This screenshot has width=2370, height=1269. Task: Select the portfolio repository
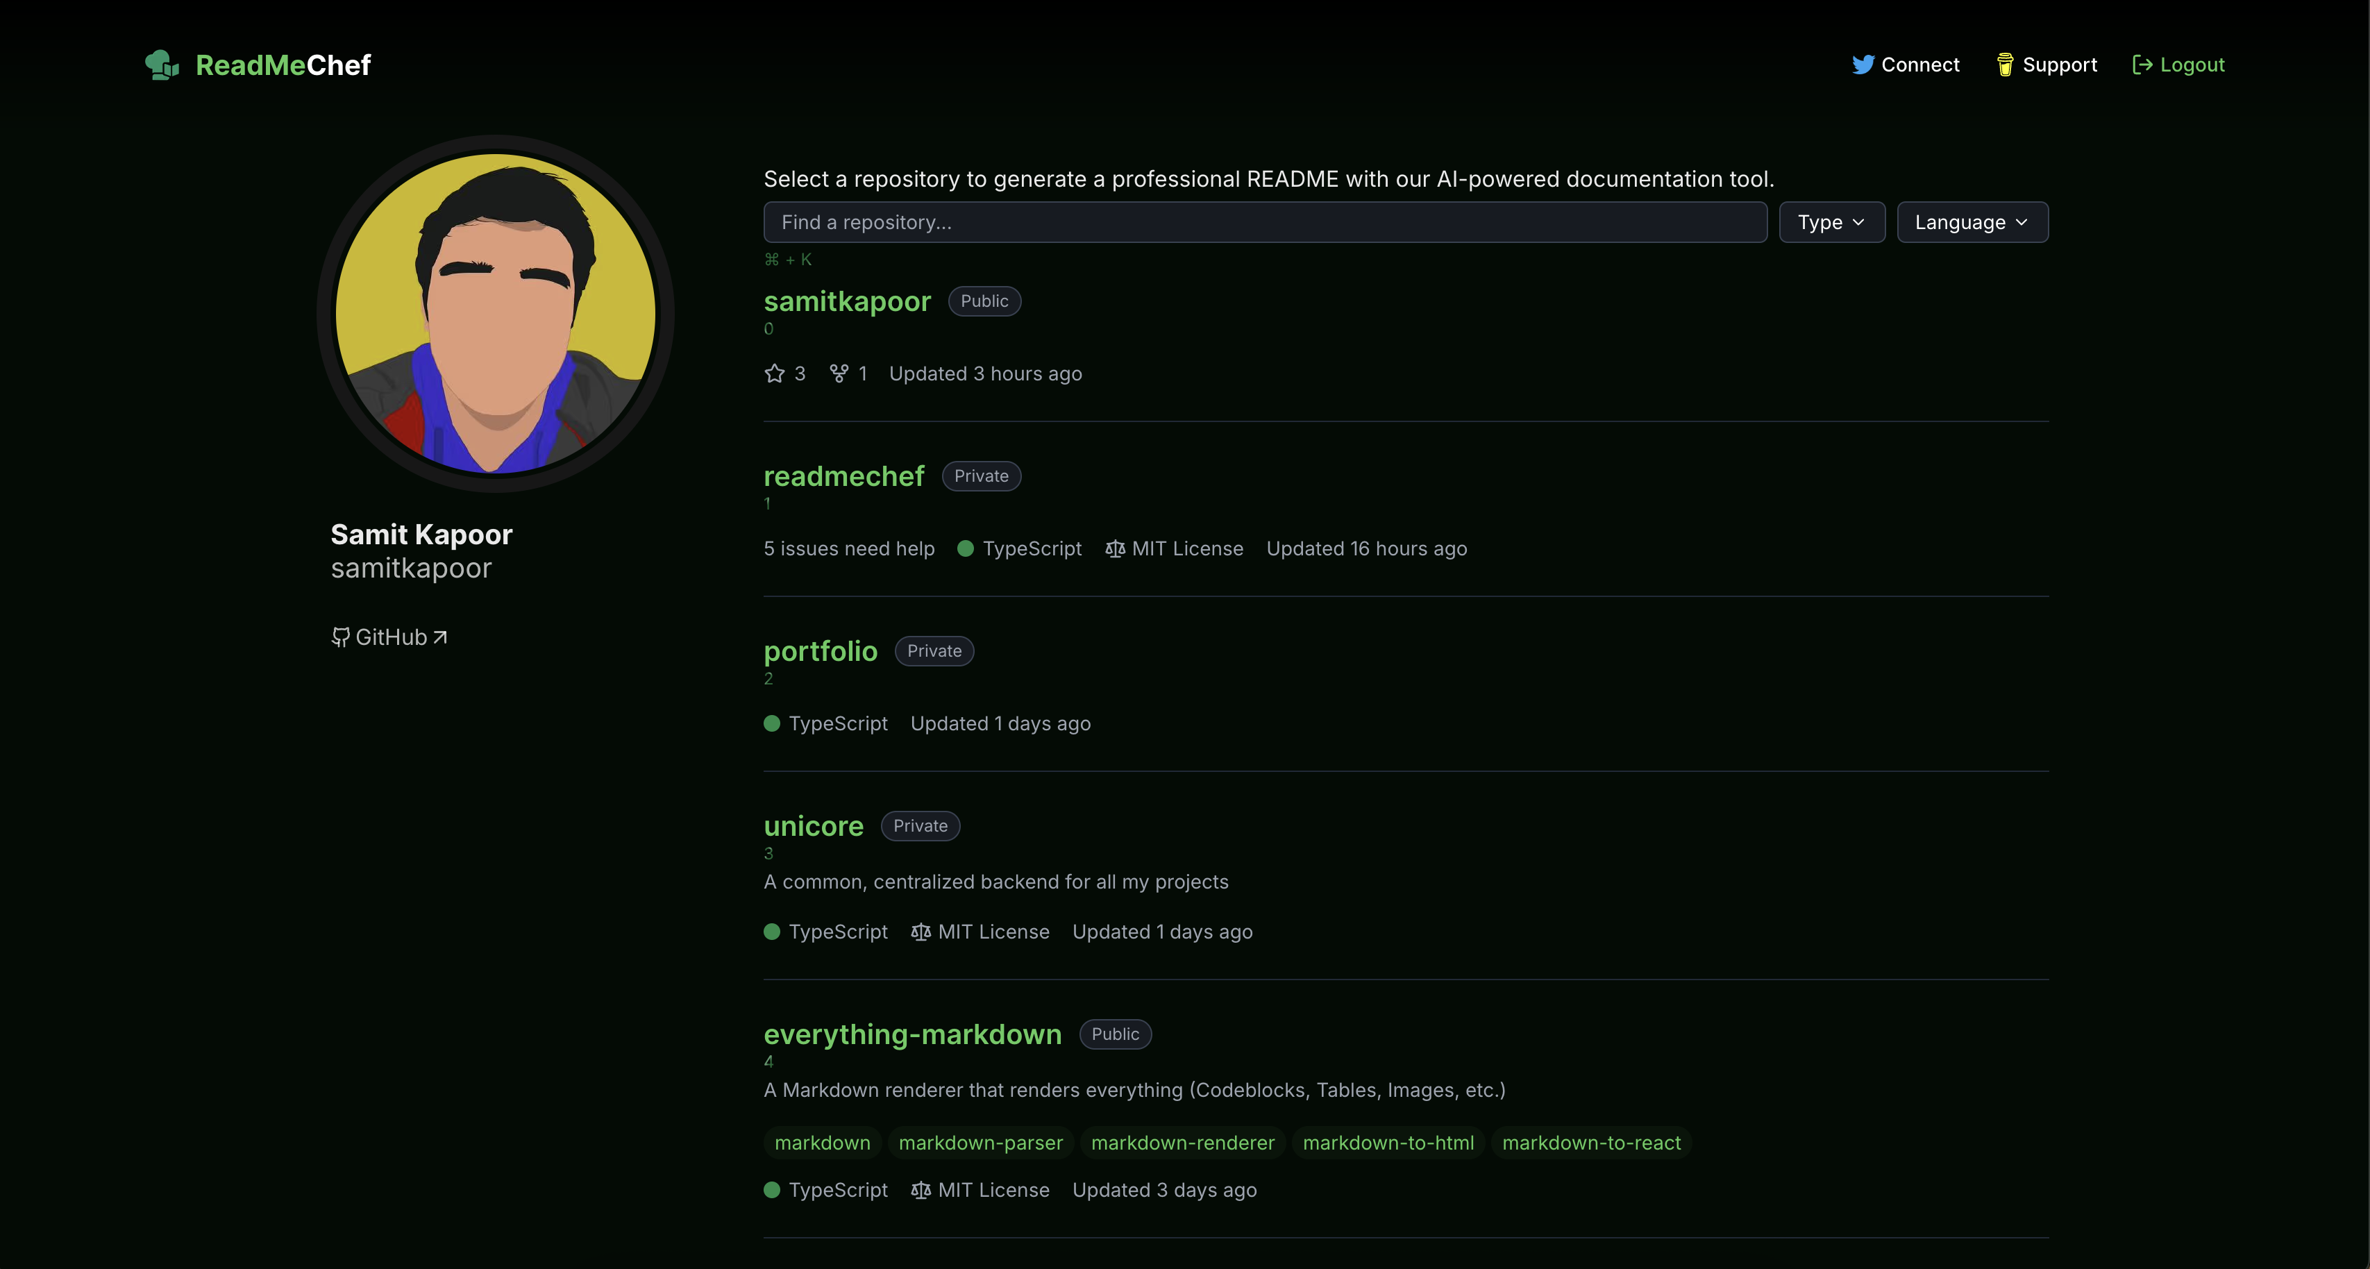click(x=820, y=652)
